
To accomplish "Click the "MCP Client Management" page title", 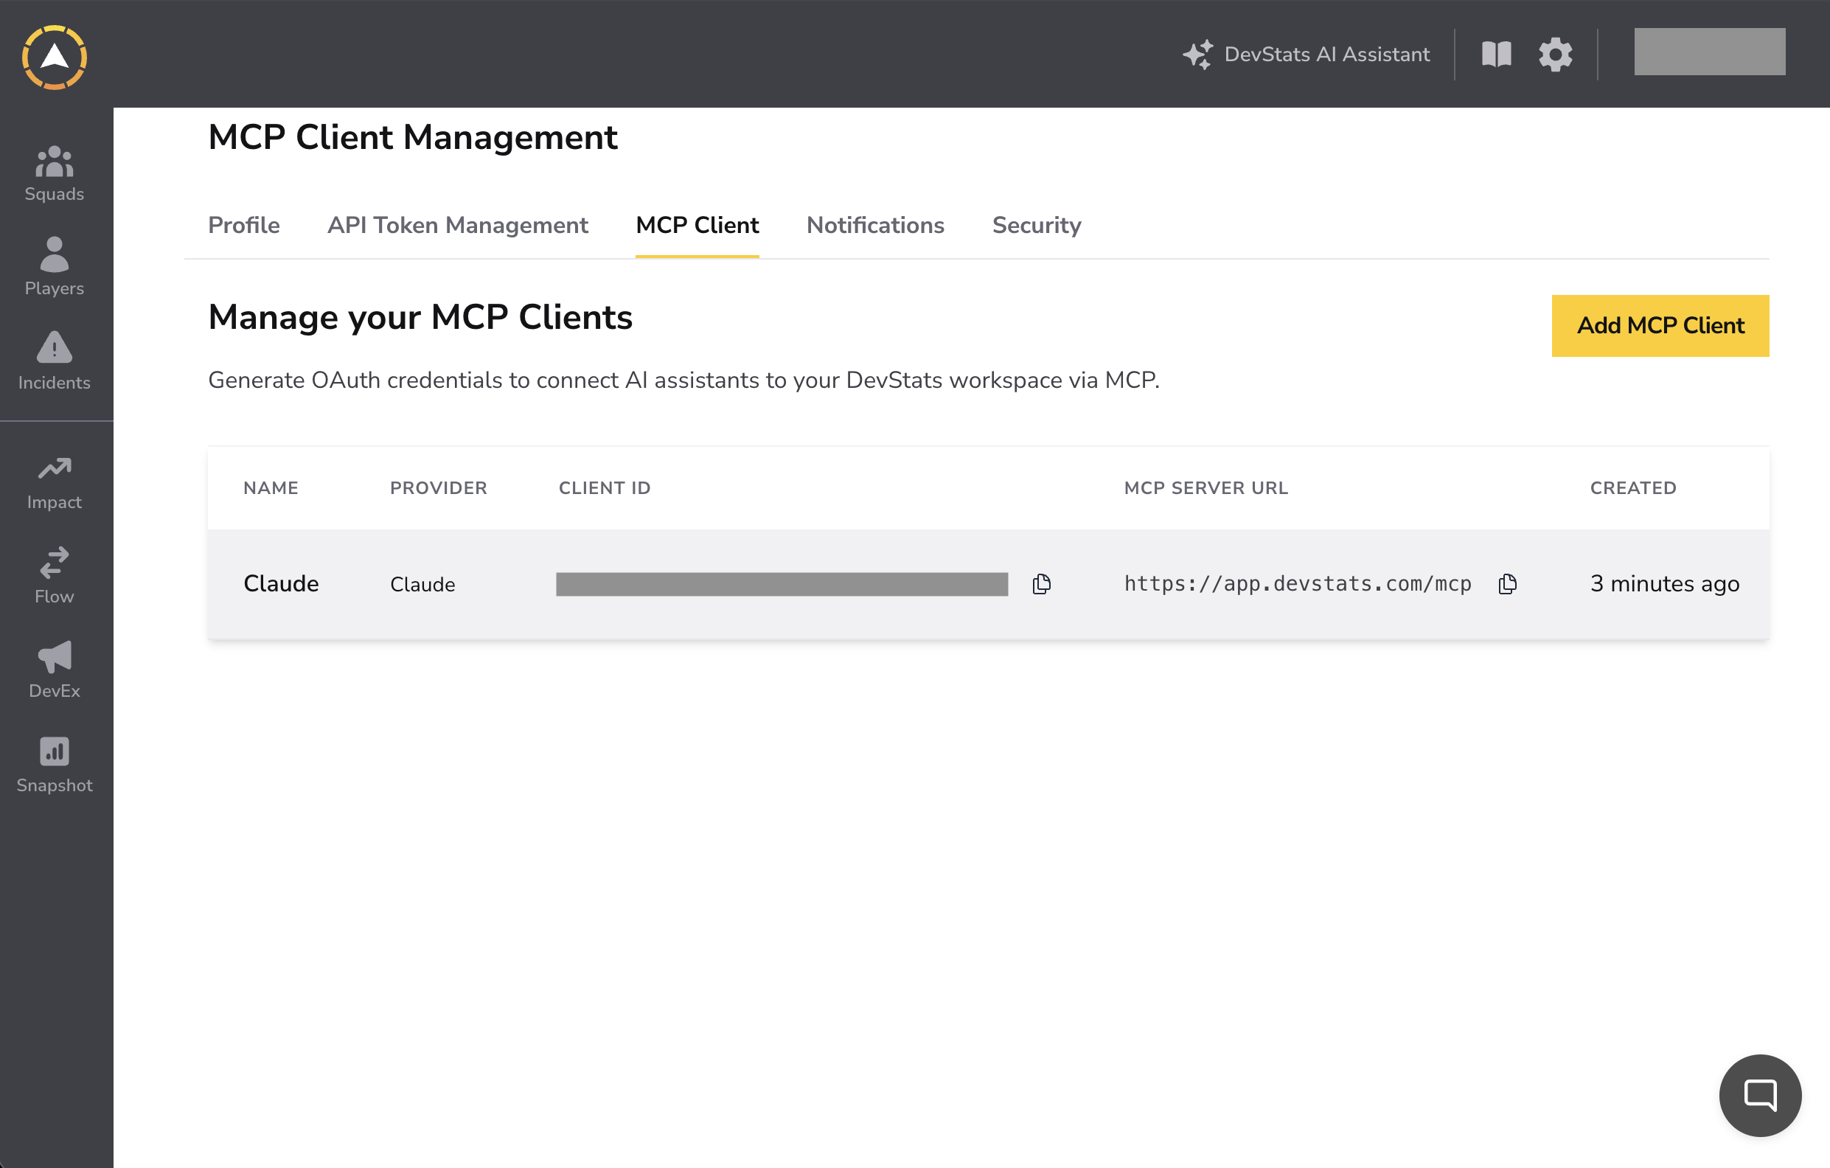I will pos(413,138).
